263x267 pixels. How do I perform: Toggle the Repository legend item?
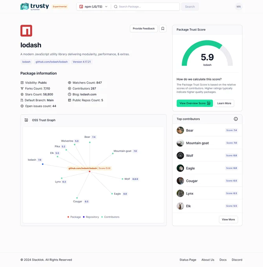click(91, 217)
